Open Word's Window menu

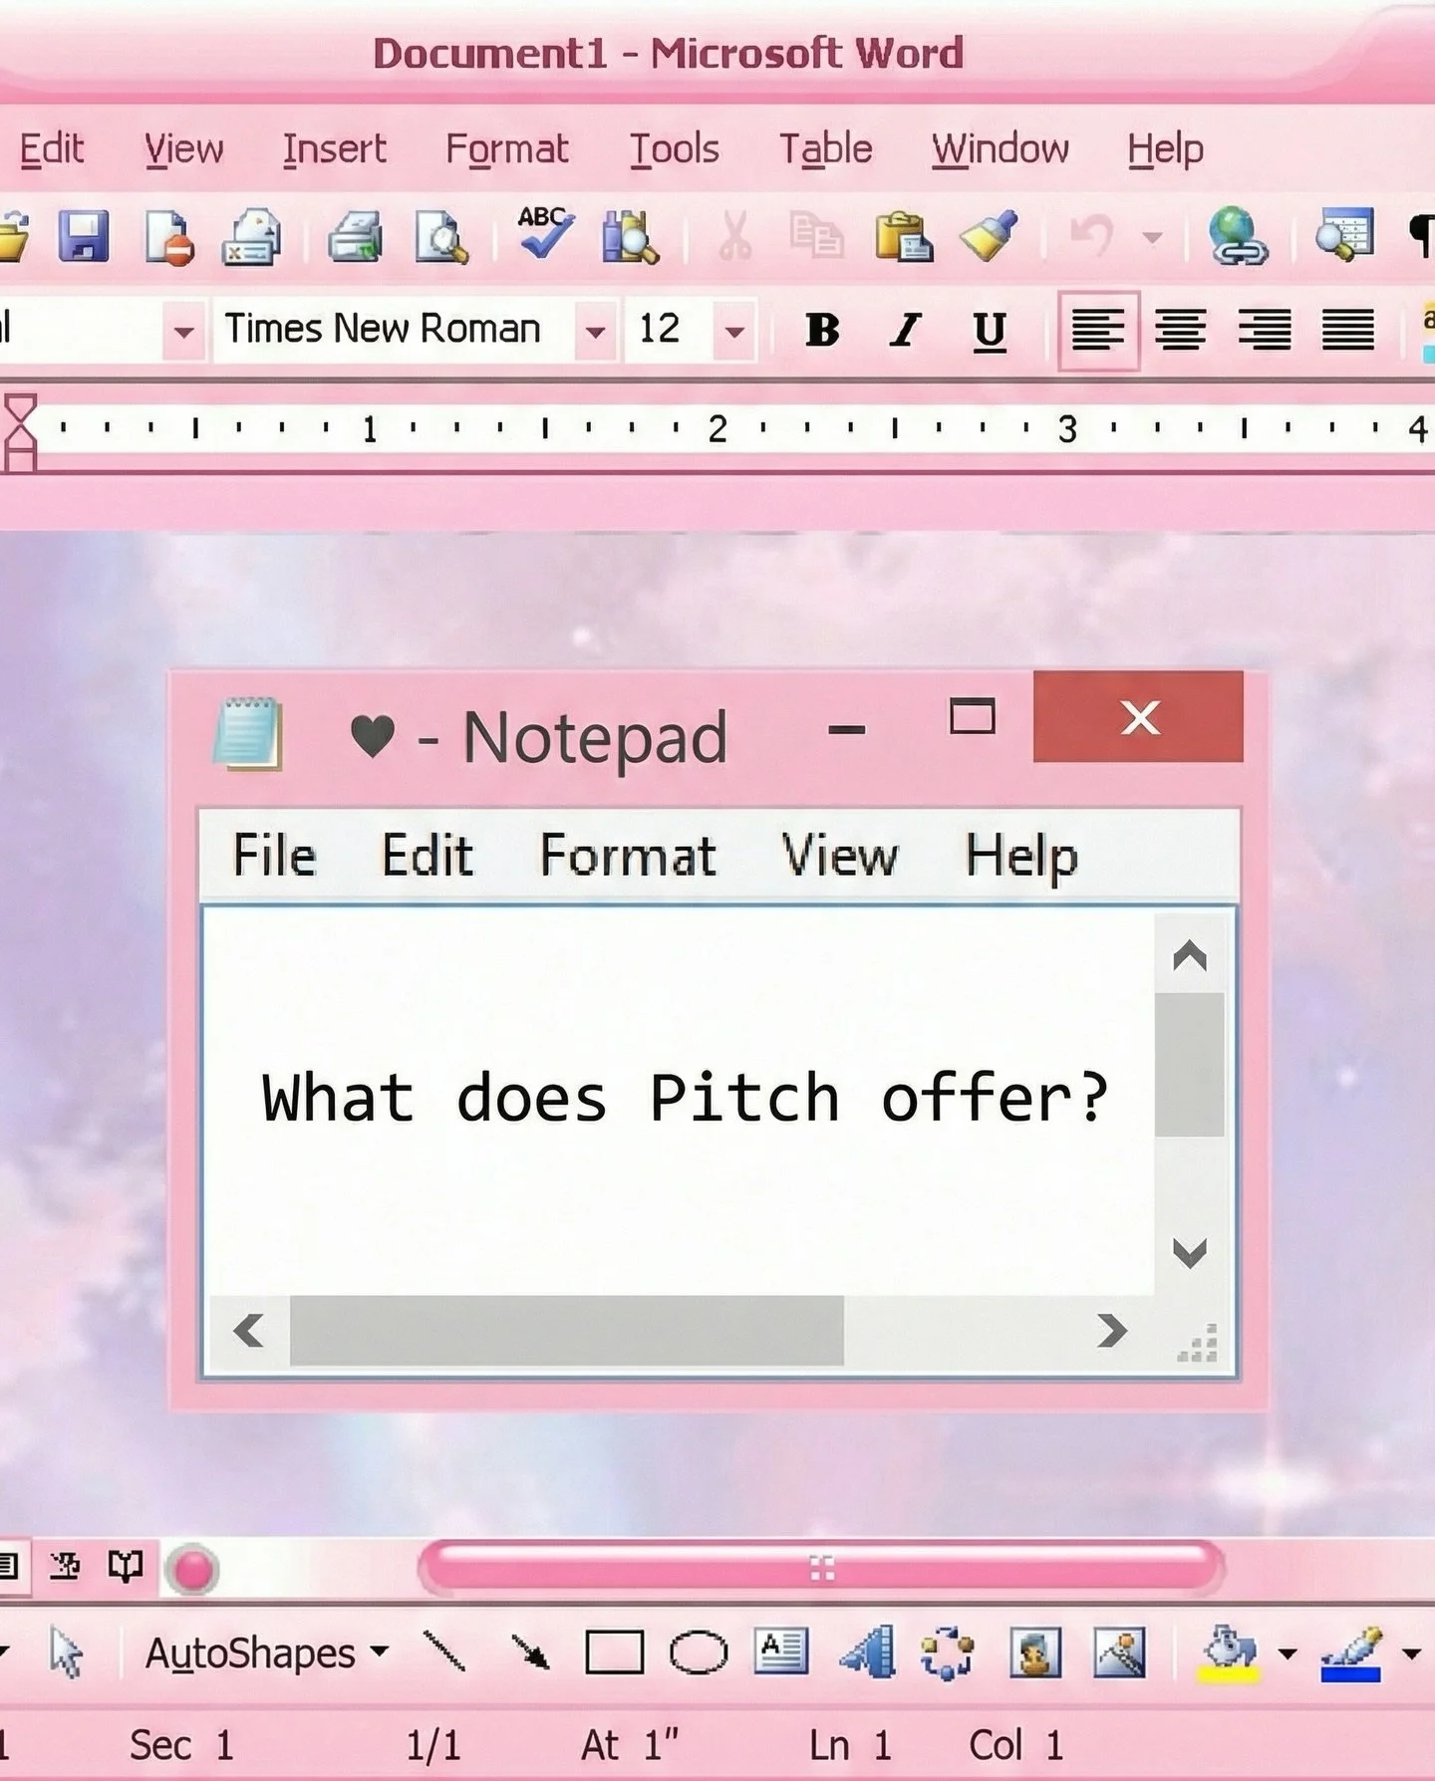coord(1001,149)
